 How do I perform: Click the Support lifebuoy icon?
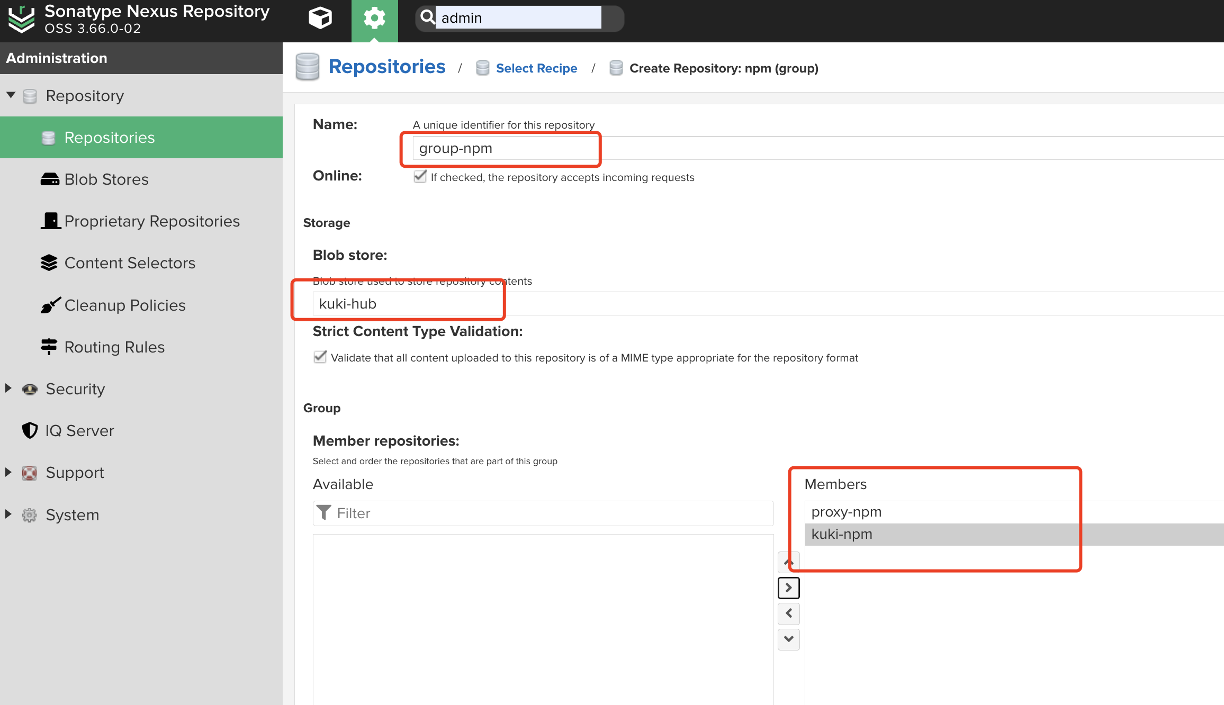tap(30, 473)
